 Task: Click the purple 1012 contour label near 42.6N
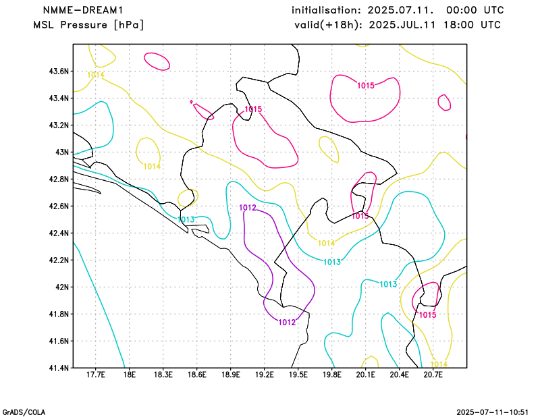click(248, 208)
